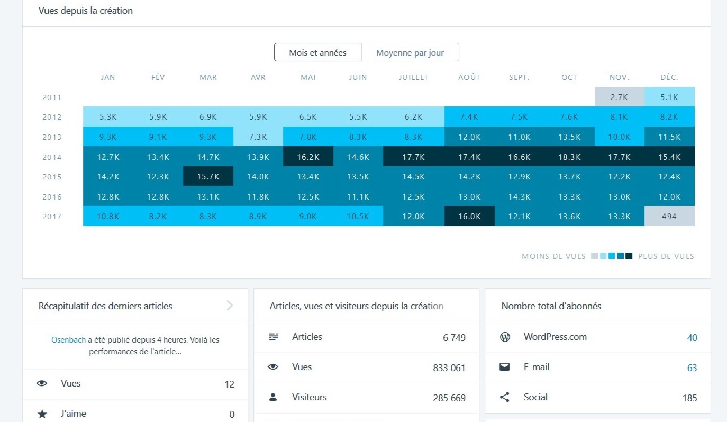Switch to Moyenne par jour tab
The width and height of the screenshot is (727, 422).
[x=410, y=52]
